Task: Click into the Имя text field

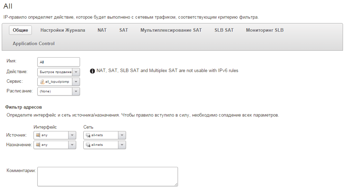Action: click(58, 62)
